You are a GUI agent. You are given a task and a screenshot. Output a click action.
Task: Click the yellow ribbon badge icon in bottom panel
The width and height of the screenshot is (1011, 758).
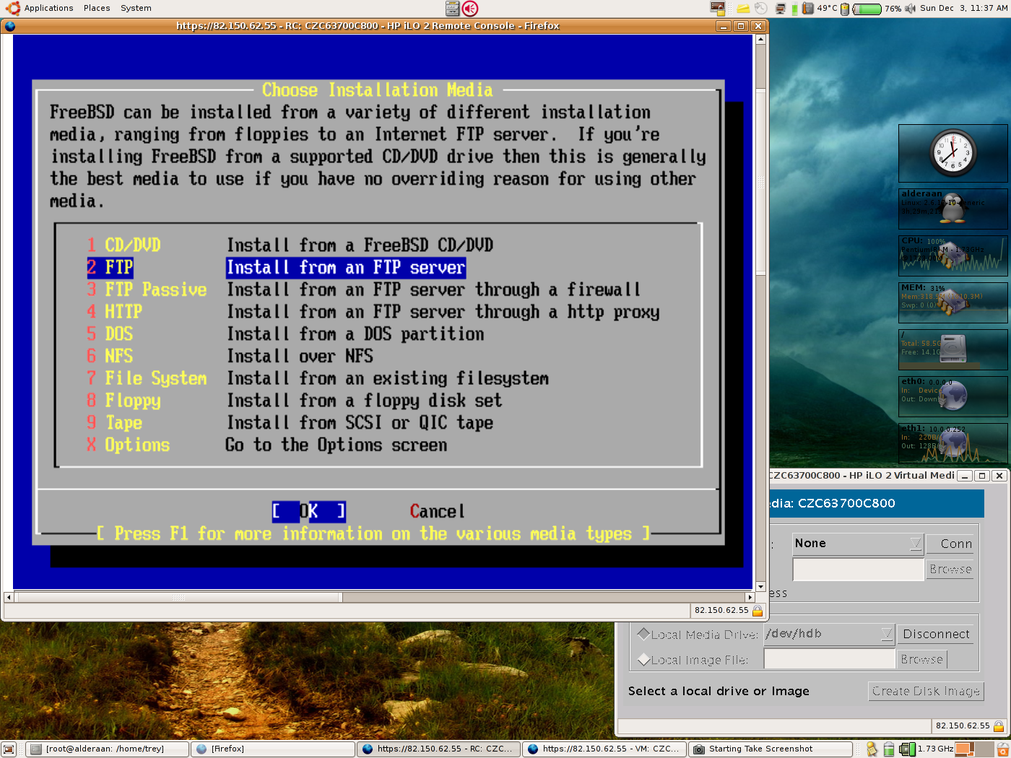click(x=872, y=749)
